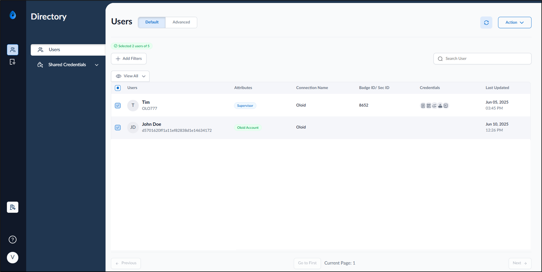Click Tim's badge card credential icon
This screenshot has width=542, height=272.
423,106
